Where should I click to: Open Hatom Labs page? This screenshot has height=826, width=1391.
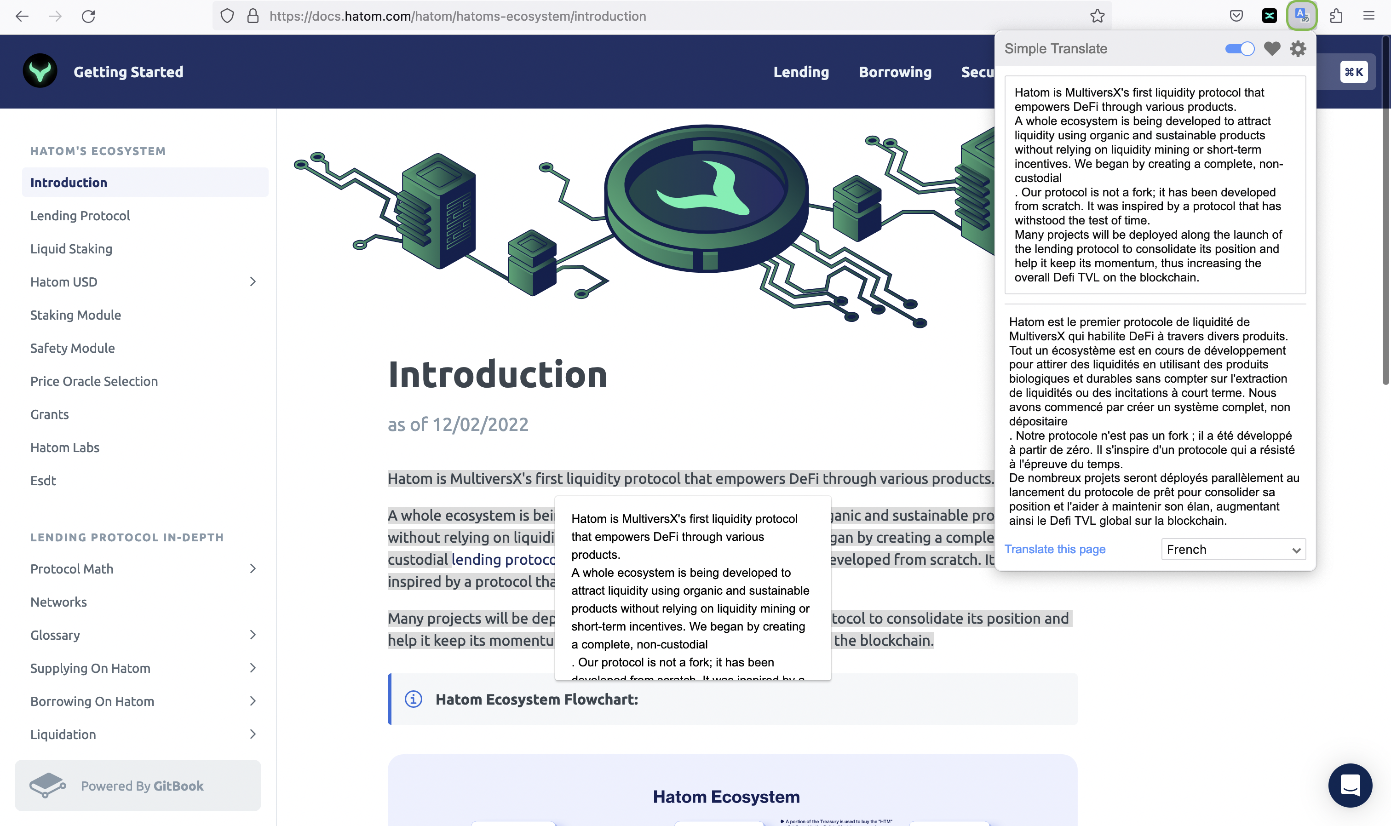(x=64, y=447)
